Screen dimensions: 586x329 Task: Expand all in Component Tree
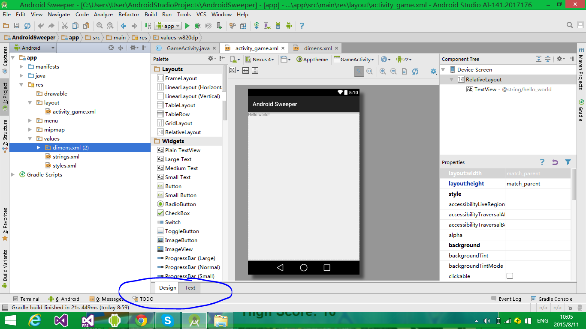(539, 59)
